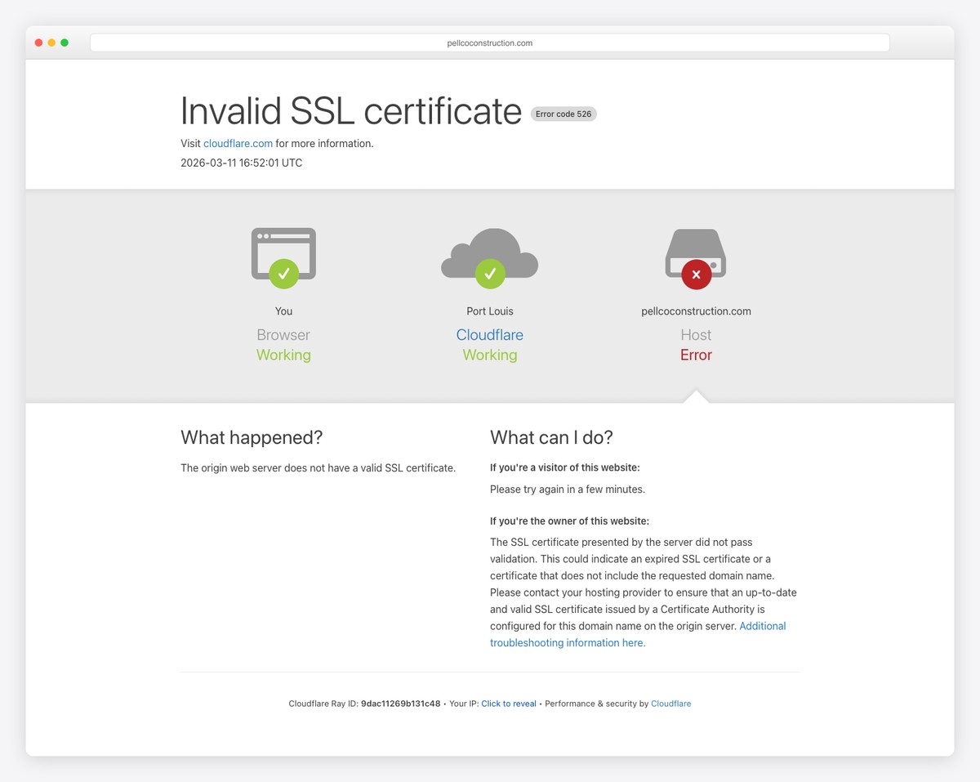The width and height of the screenshot is (980, 782).
Task: Click the Working status under Browser
Action: pyautogui.click(x=283, y=355)
